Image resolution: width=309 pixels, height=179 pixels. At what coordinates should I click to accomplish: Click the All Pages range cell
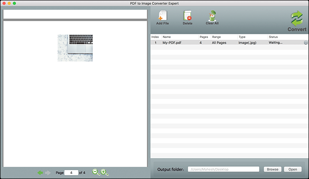click(219, 43)
